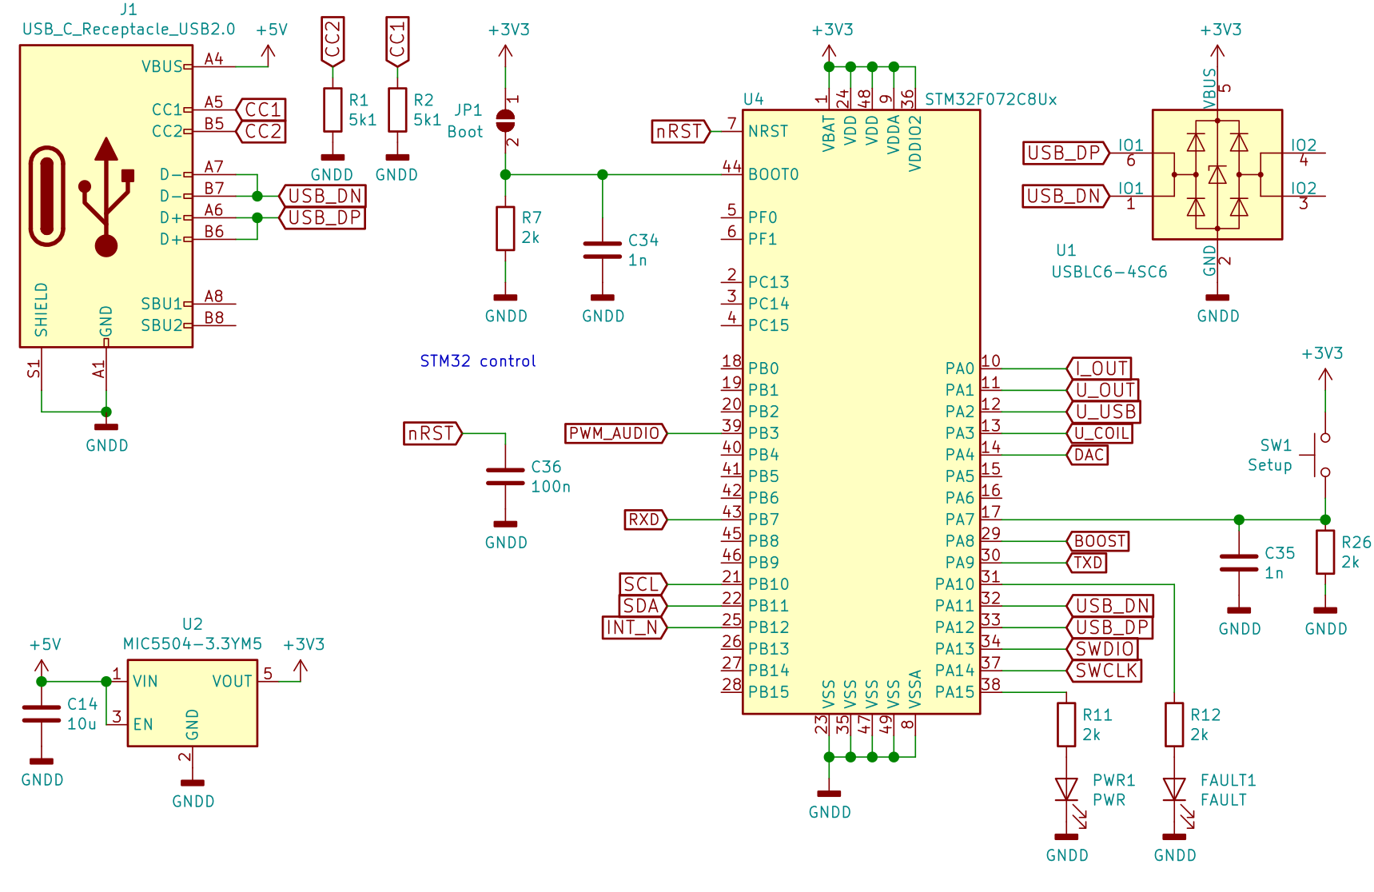Click the USBLC6-4SC6 value text
The image size is (1374, 892).
(x=1109, y=273)
